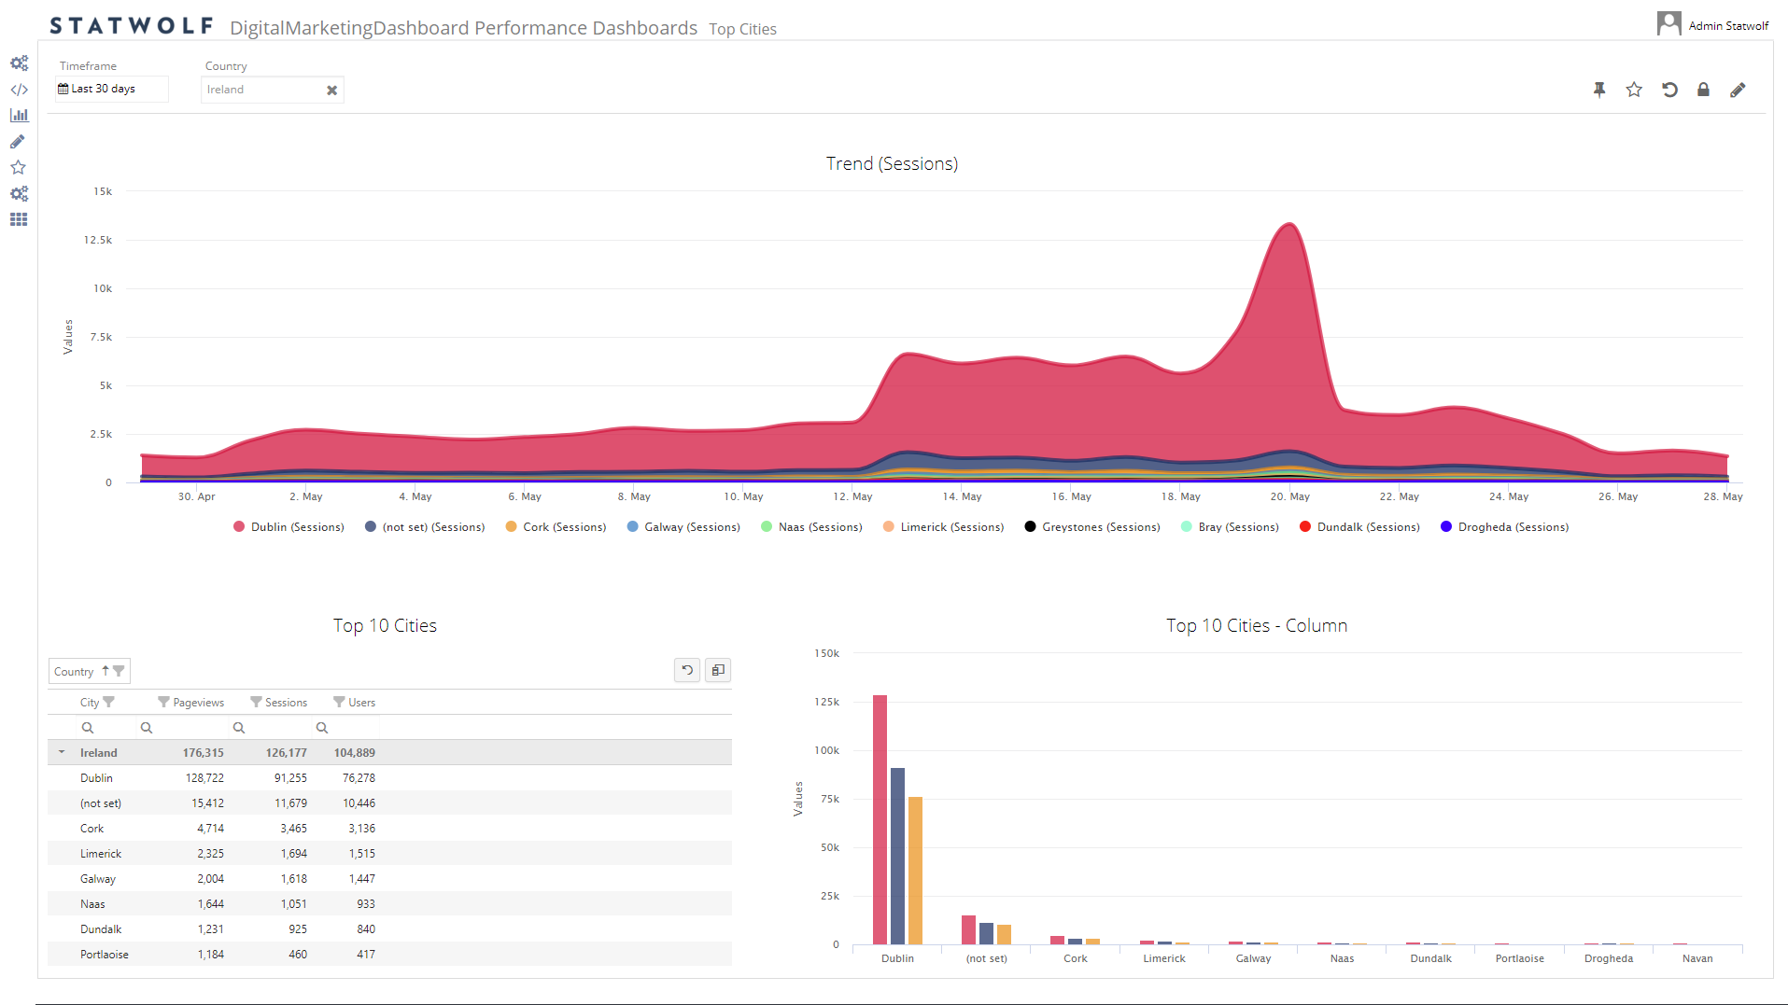Click the City column search box
This screenshot has height=1005, width=1788.
click(106, 728)
